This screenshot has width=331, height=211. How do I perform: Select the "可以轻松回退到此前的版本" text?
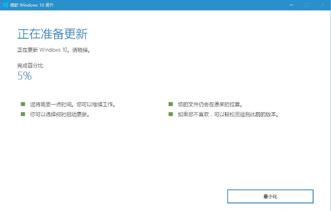point(246,114)
